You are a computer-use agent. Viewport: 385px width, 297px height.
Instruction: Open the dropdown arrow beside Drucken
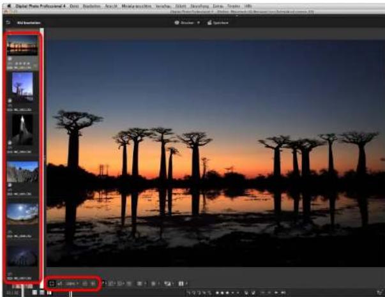pyautogui.click(x=199, y=22)
